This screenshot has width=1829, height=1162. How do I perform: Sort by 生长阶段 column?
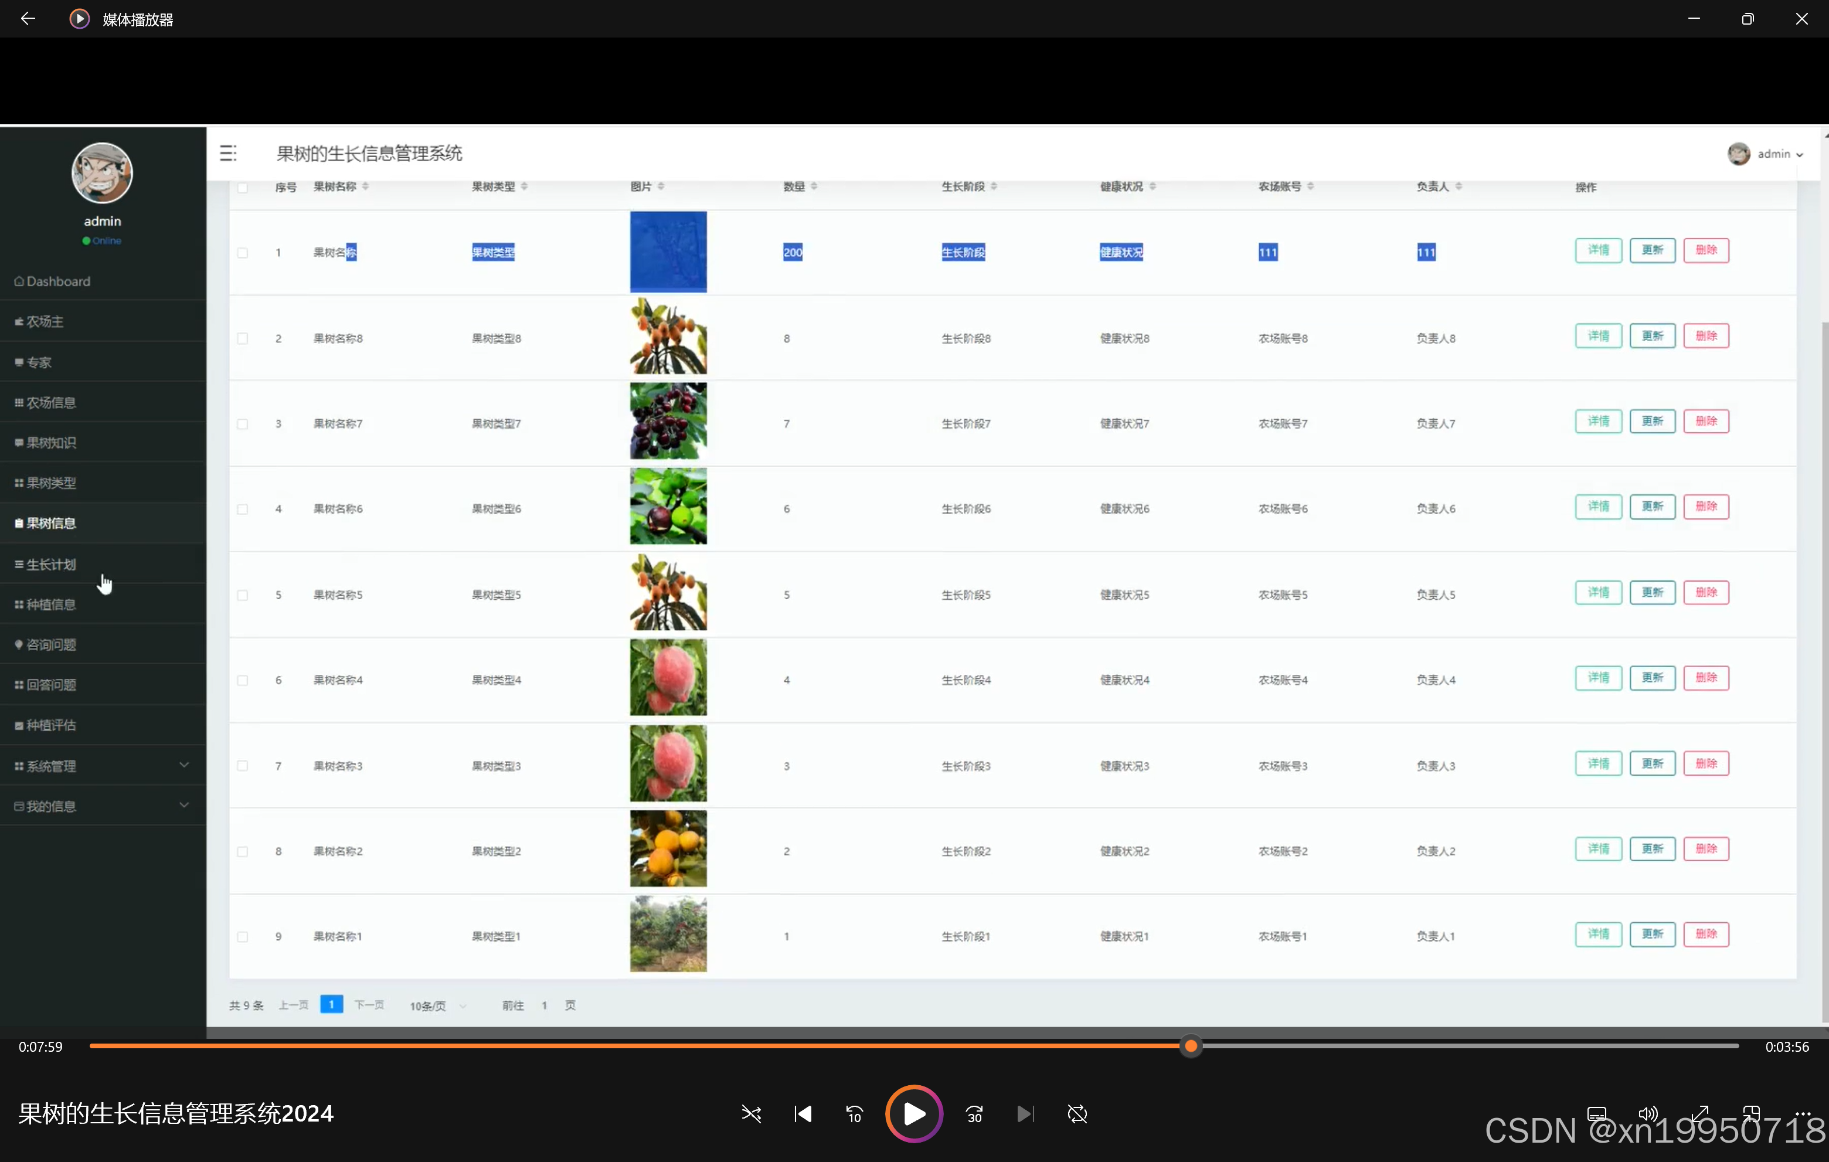pos(994,186)
